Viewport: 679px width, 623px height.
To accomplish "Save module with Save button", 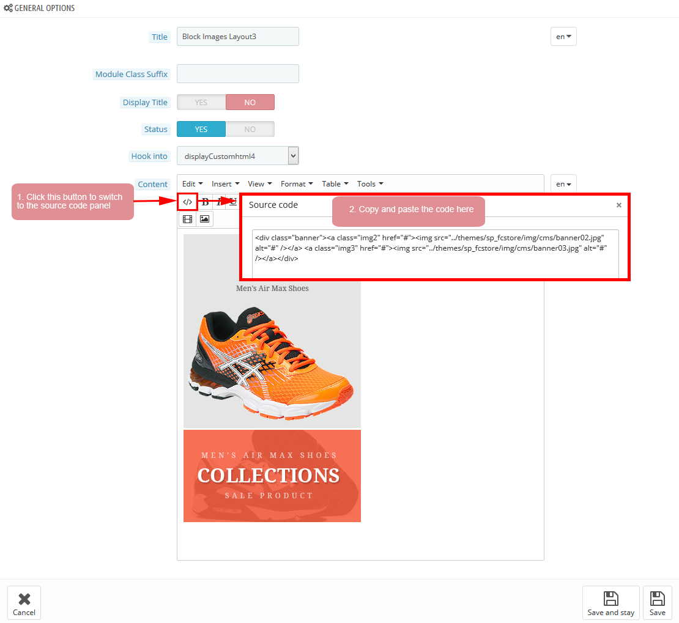I will (658, 603).
